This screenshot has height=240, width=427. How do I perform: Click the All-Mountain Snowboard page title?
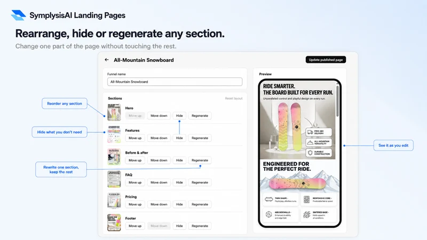144,60
